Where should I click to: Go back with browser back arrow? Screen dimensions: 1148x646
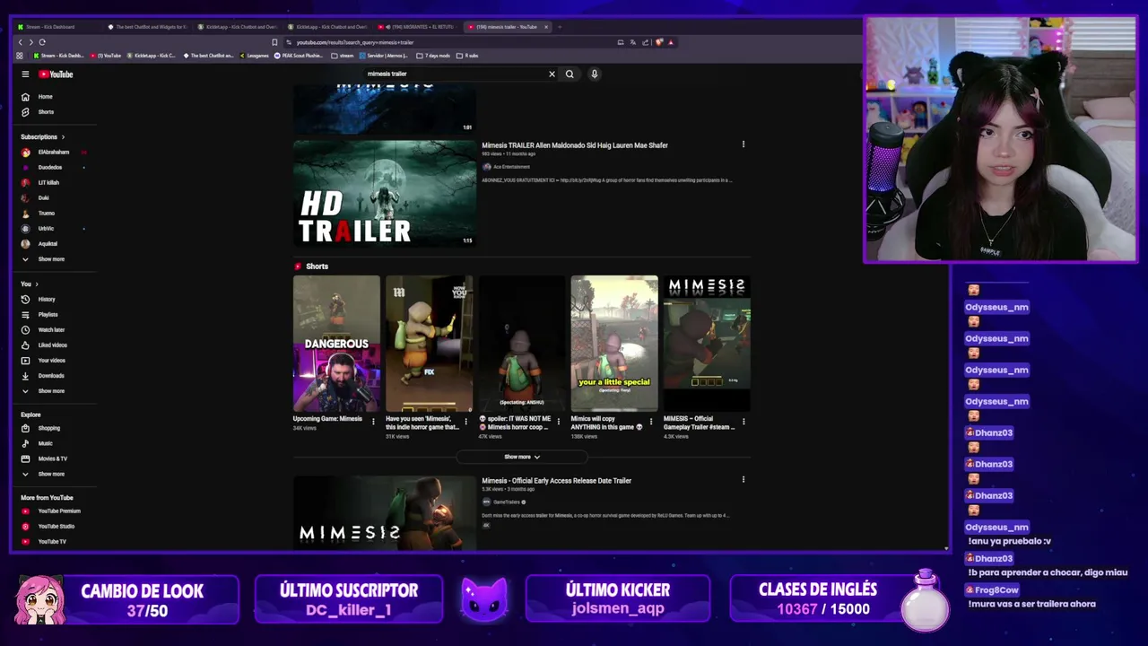[21, 42]
